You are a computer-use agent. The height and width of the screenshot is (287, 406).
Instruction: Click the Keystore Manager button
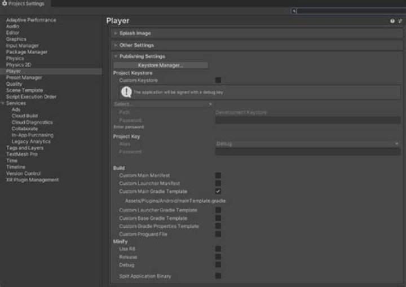(161, 65)
